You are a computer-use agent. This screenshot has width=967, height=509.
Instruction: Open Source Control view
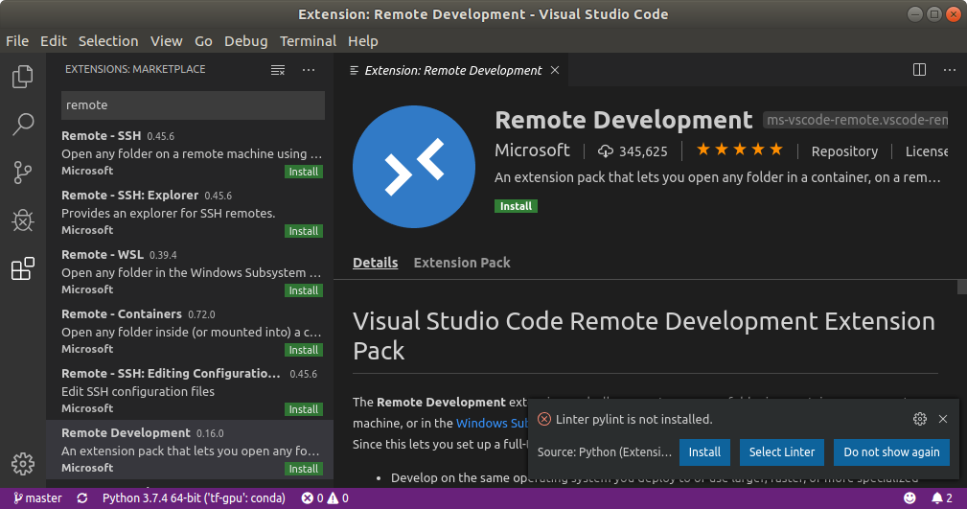coord(23,173)
